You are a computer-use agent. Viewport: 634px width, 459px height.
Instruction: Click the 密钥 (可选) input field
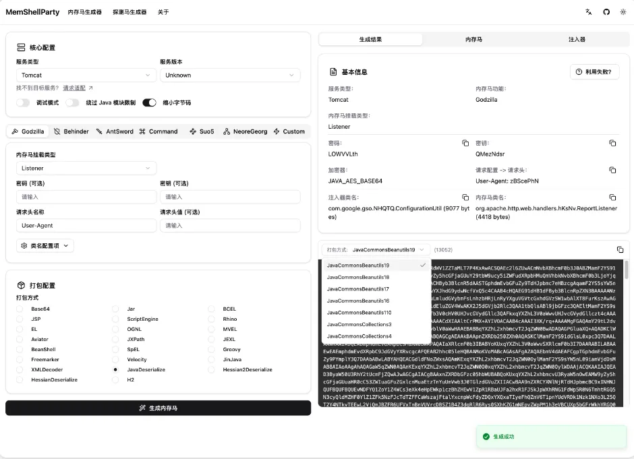point(230,197)
